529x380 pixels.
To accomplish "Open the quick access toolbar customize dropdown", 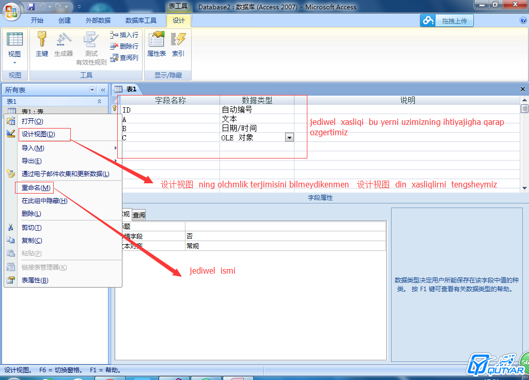I will tap(79, 6).
